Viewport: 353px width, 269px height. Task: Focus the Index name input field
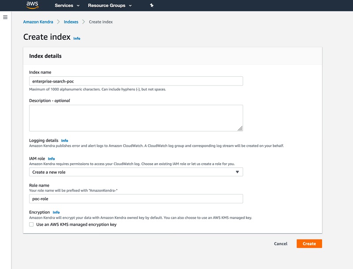click(136, 81)
